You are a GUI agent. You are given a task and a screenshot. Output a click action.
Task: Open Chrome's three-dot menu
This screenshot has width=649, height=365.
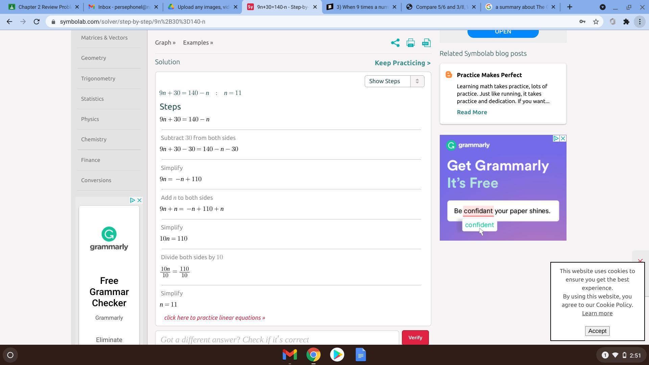point(640,22)
